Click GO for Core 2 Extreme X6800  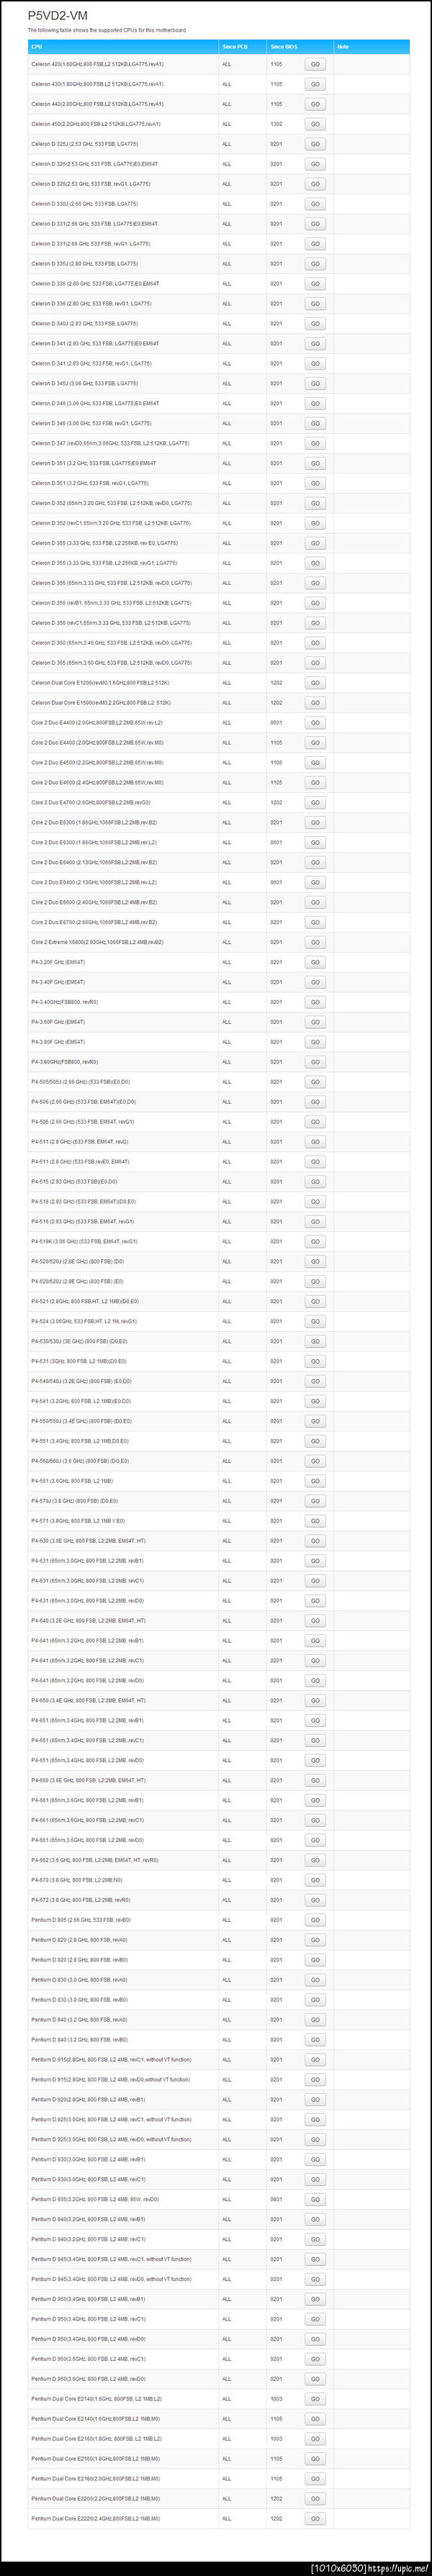coord(315,942)
